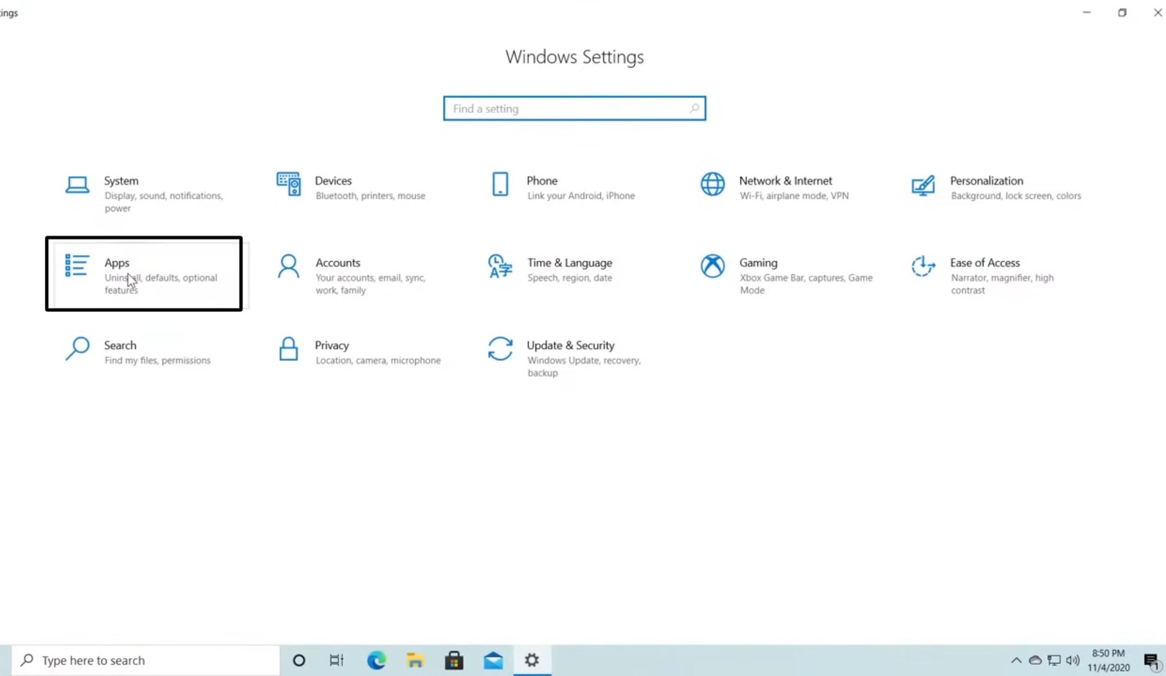
Task: Click the network tray icon
Action: tap(1054, 660)
